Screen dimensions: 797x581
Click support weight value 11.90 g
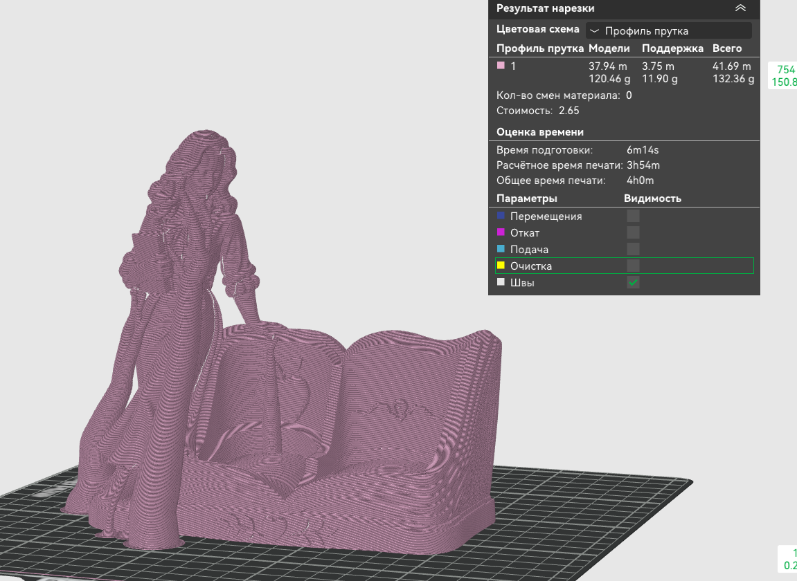660,79
